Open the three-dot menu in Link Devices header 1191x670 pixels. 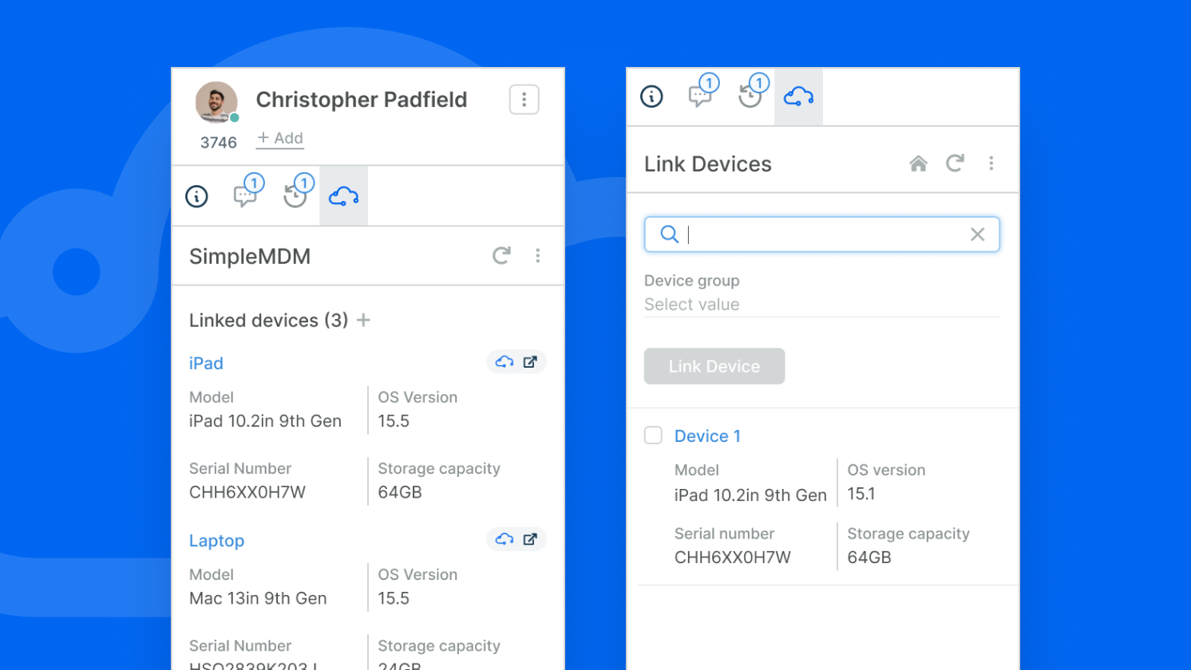(x=991, y=163)
